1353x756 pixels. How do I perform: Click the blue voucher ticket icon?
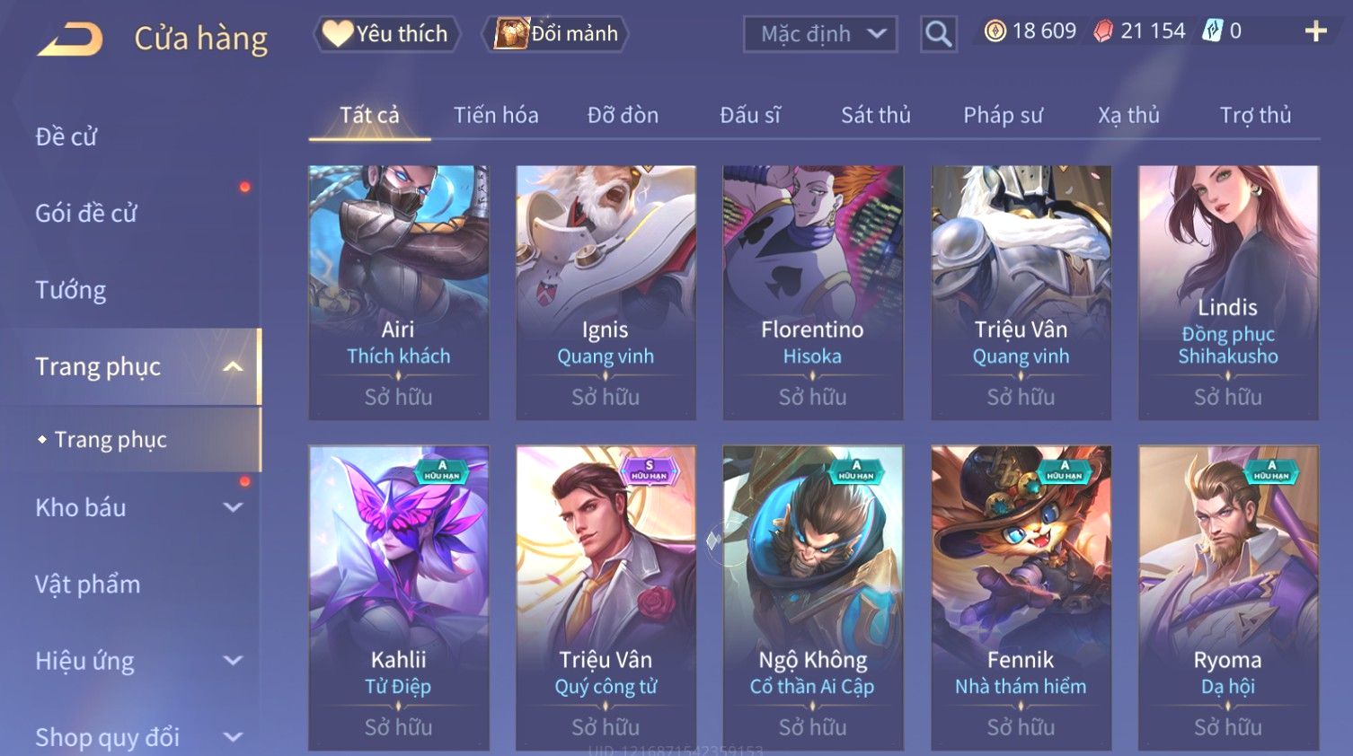pyautogui.click(x=1213, y=31)
